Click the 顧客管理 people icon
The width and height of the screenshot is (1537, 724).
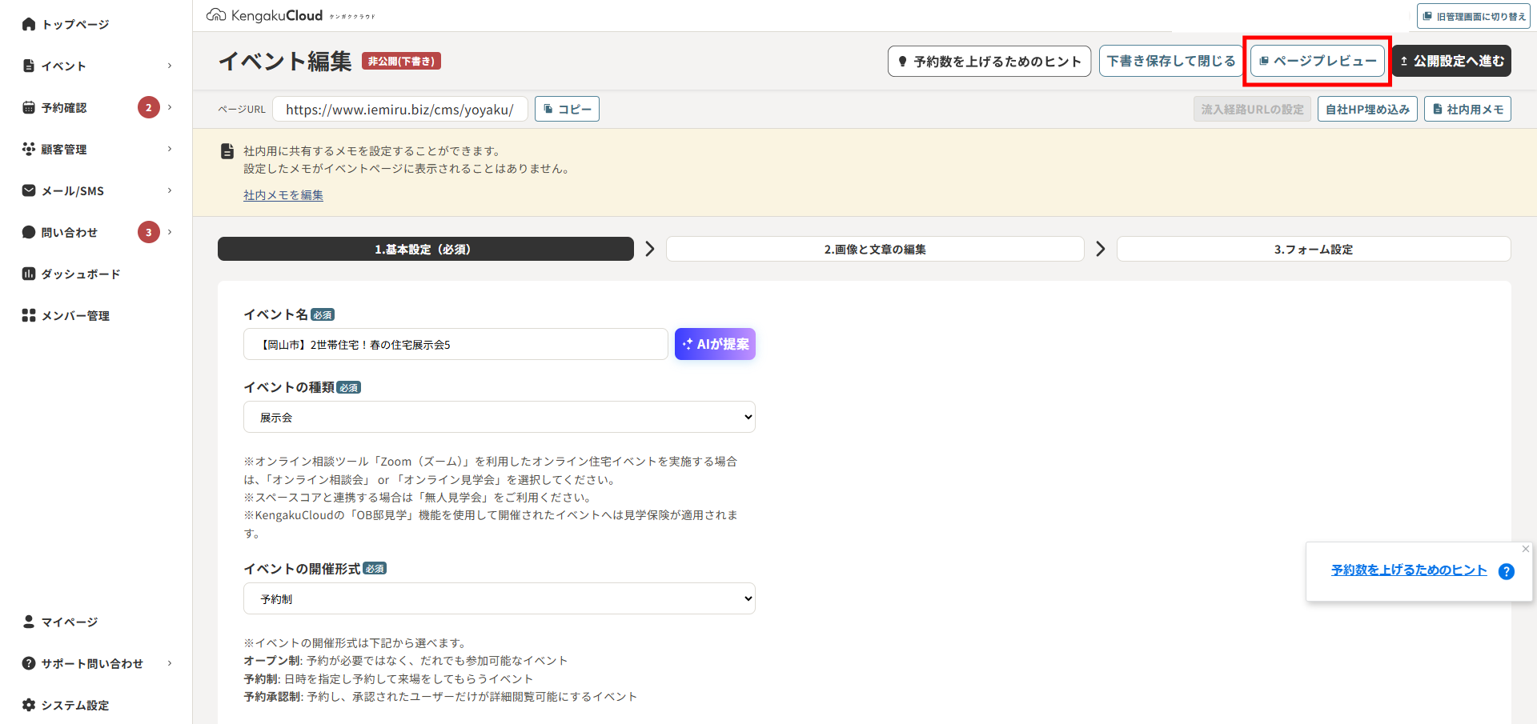[29, 149]
